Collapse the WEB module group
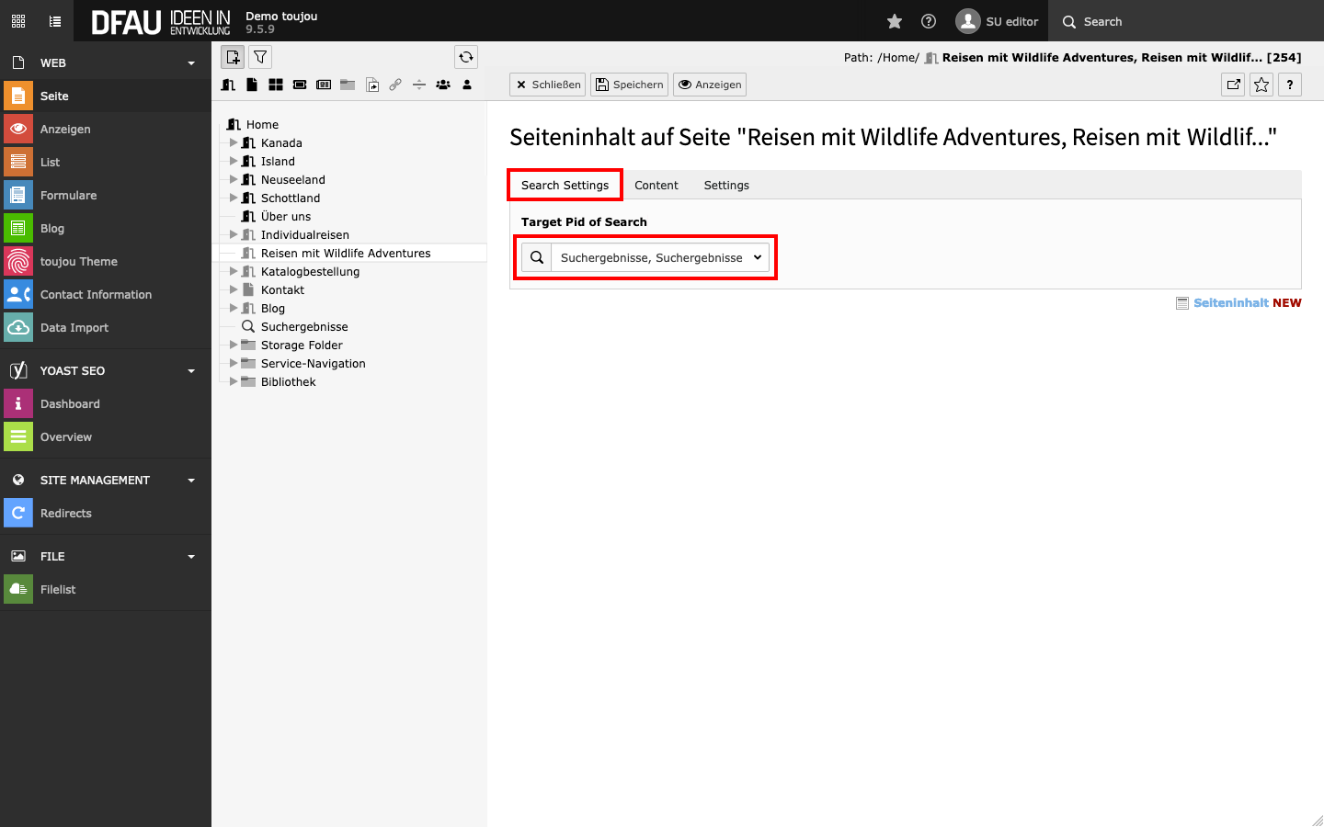Image resolution: width=1324 pixels, height=827 pixels. 191,63
